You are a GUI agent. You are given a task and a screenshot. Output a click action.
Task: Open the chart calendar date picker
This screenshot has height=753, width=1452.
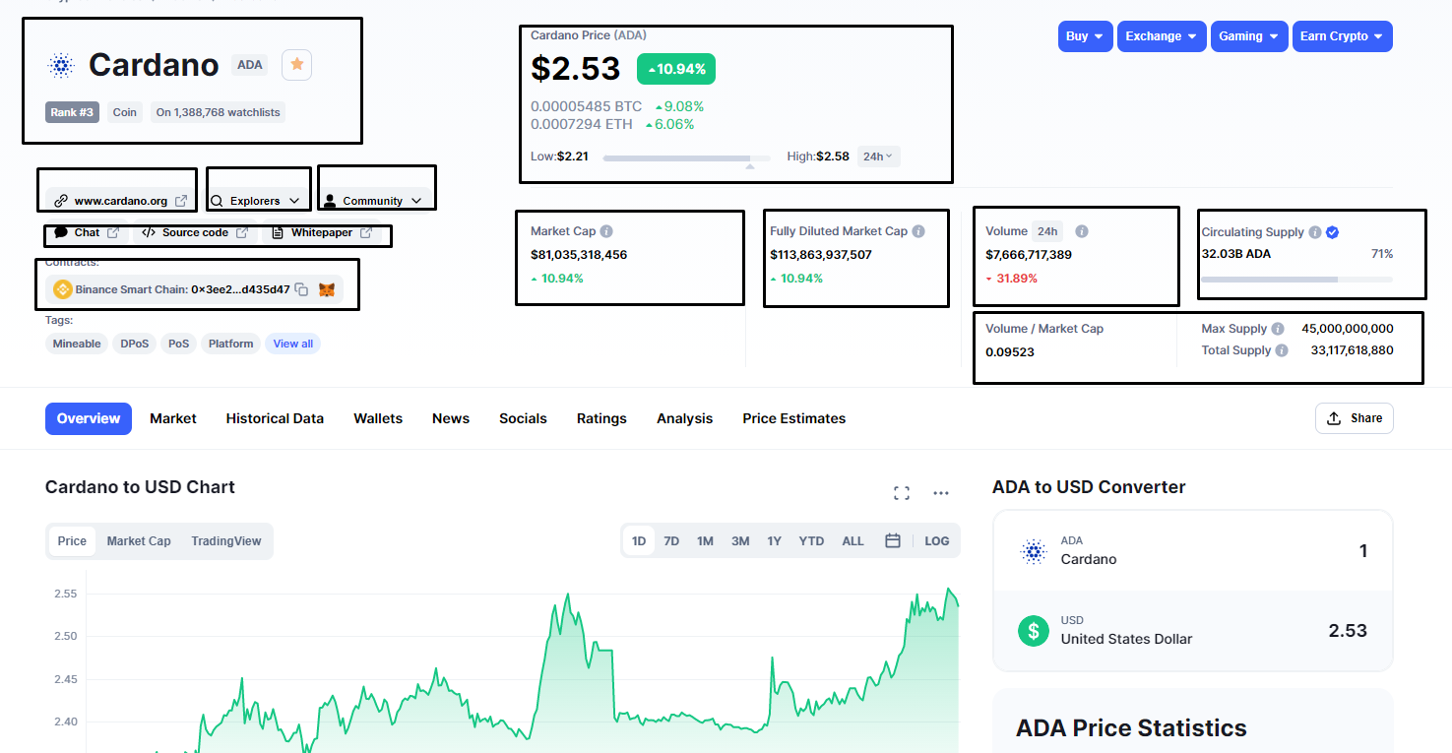(893, 540)
